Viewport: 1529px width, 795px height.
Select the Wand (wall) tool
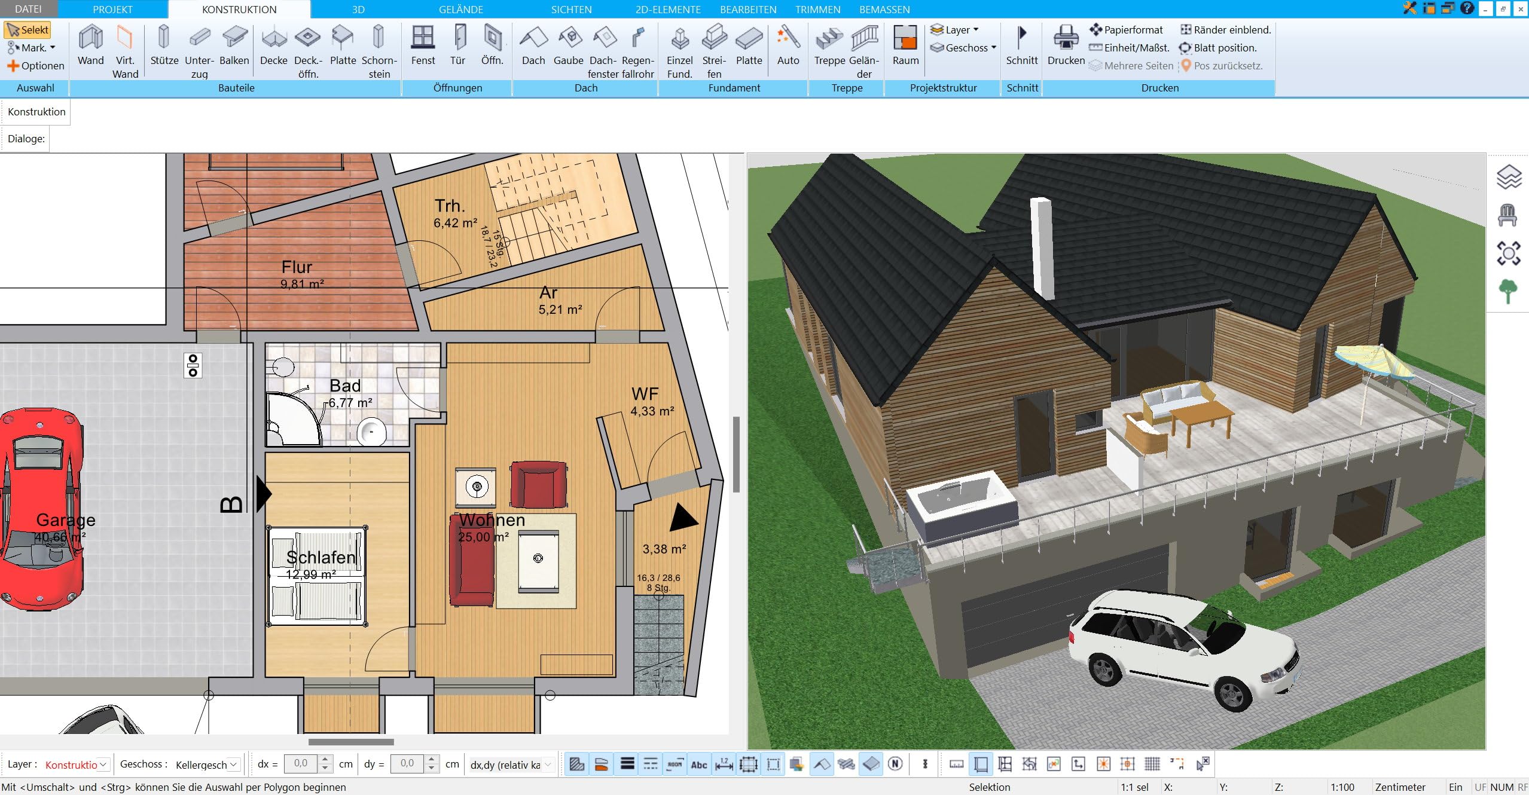[x=91, y=45]
